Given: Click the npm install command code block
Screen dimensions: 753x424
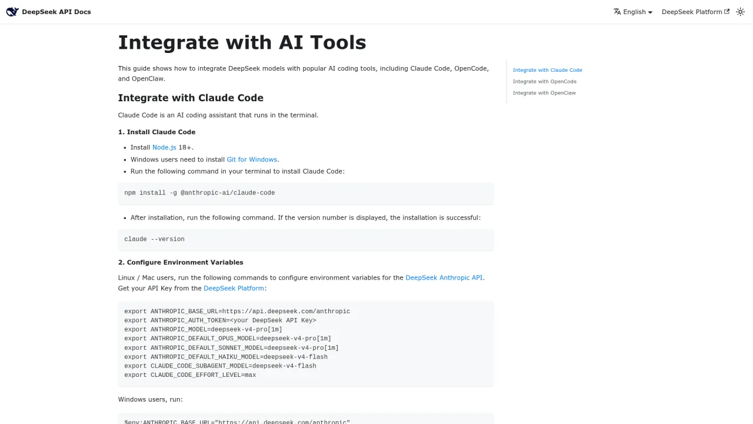Looking at the screenshot, I should (x=305, y=193).
